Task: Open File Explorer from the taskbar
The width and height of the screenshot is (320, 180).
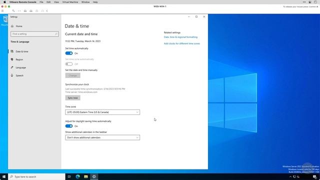Action: [86, 176]
